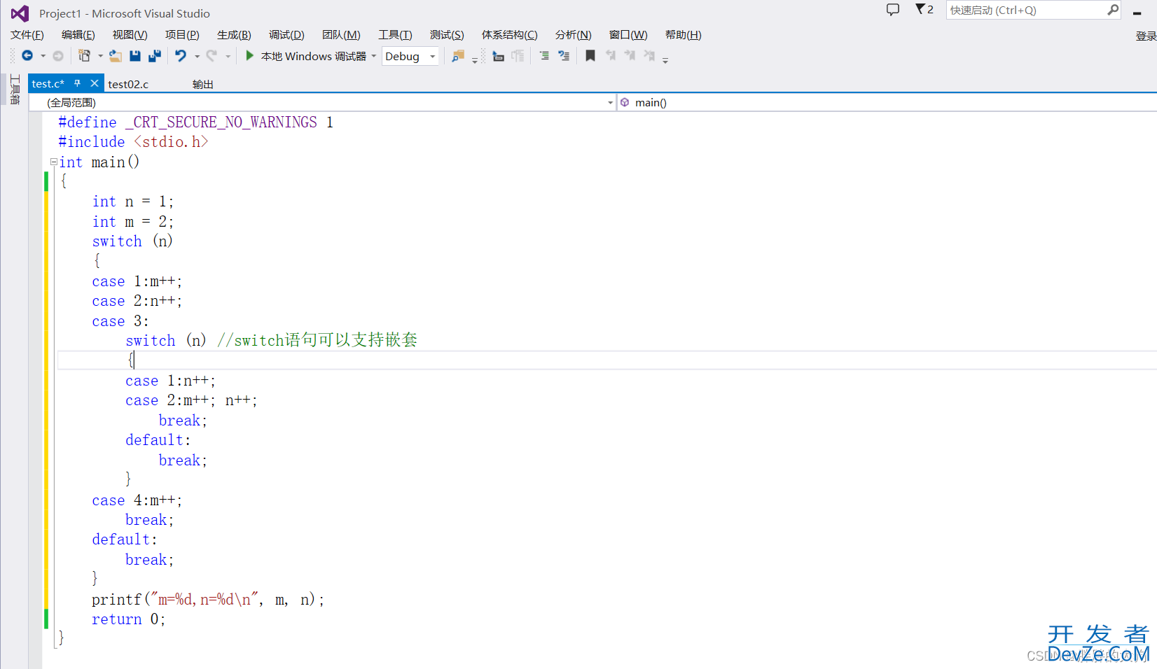1157x669 pixels.
Task: Open toolbar overflow options after find icon
Action: coord(475,60)
